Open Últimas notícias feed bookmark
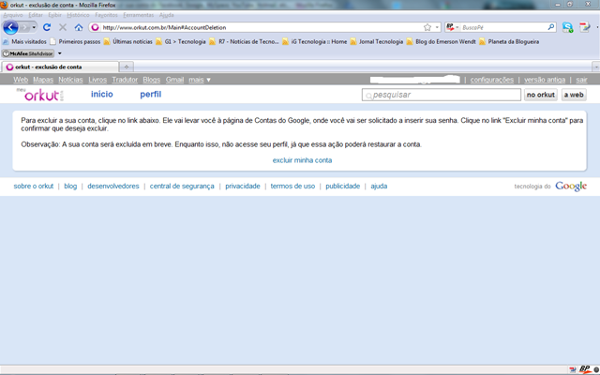The image size is (600, 375). [x=128, y=41]
